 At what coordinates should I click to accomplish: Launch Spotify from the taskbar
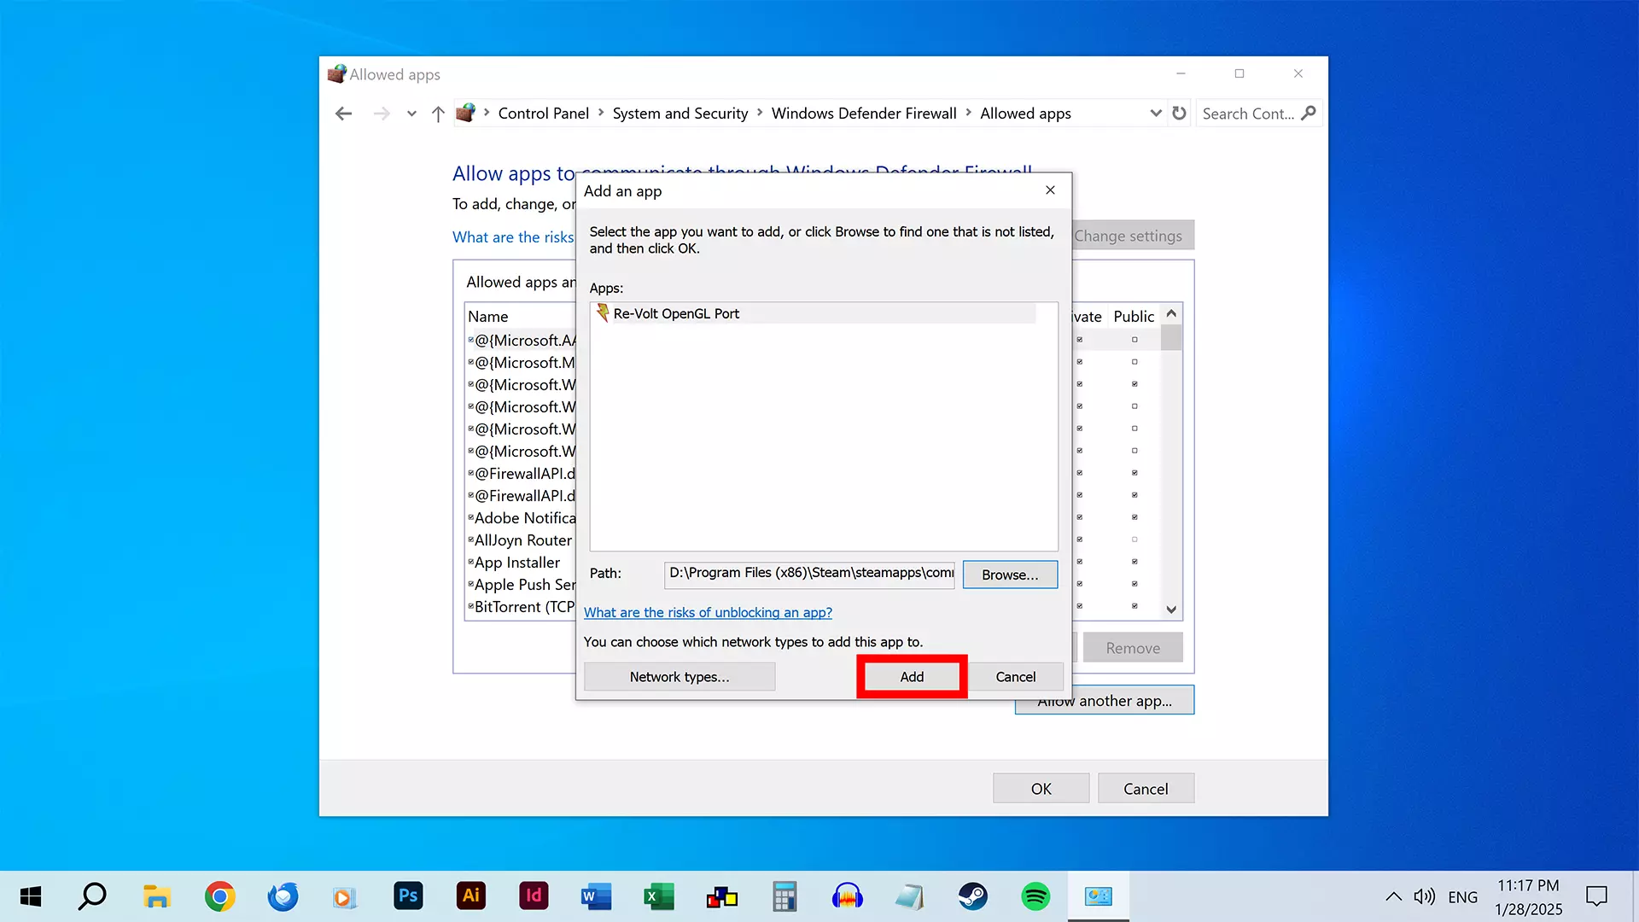click(x=1035, y=896)
